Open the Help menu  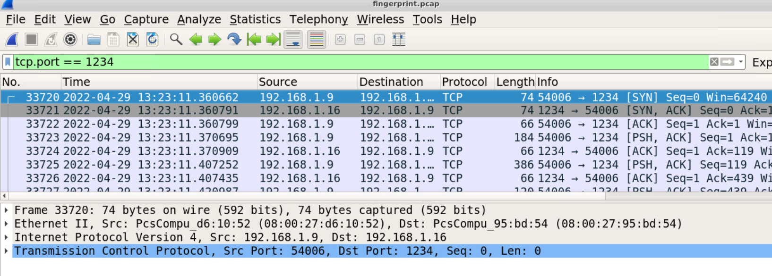point(463,19)
